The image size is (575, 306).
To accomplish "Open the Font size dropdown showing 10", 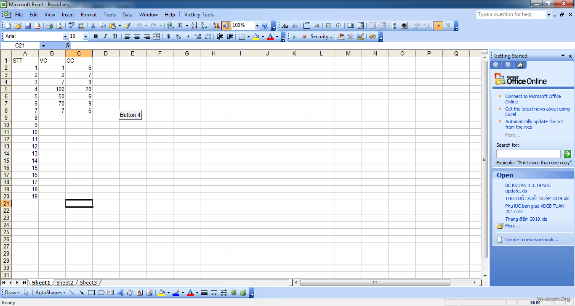I will (x=85, y=37).
